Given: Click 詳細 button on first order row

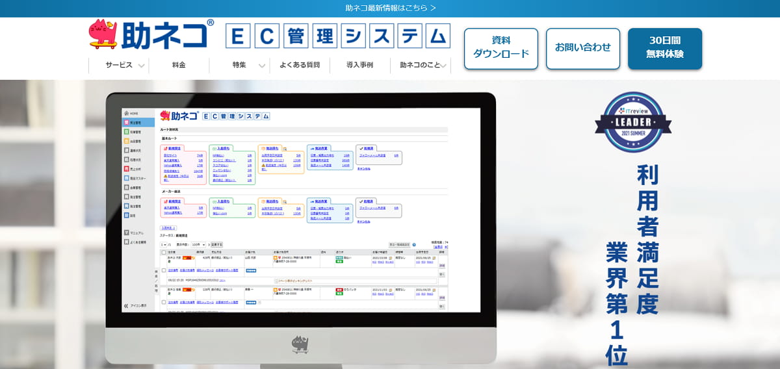Looking at the screenshot, I should click(442, 266).
